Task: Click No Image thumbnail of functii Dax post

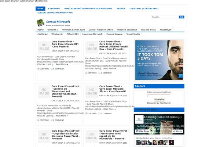Action: [x=92, y=47]
